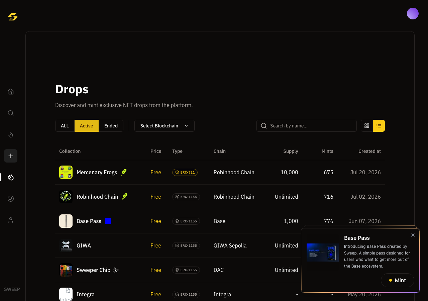Click the plus create icon in sidebar
The height and width of the screenshot is (301, 428).
point(11,156)
